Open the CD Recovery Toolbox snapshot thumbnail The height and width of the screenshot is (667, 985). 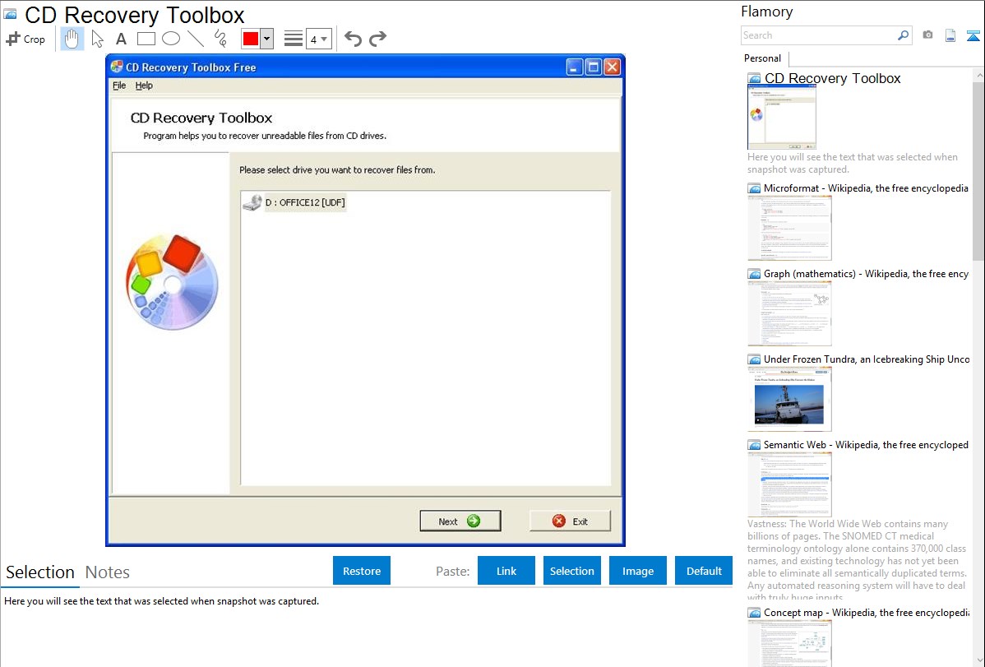[781, 118]
